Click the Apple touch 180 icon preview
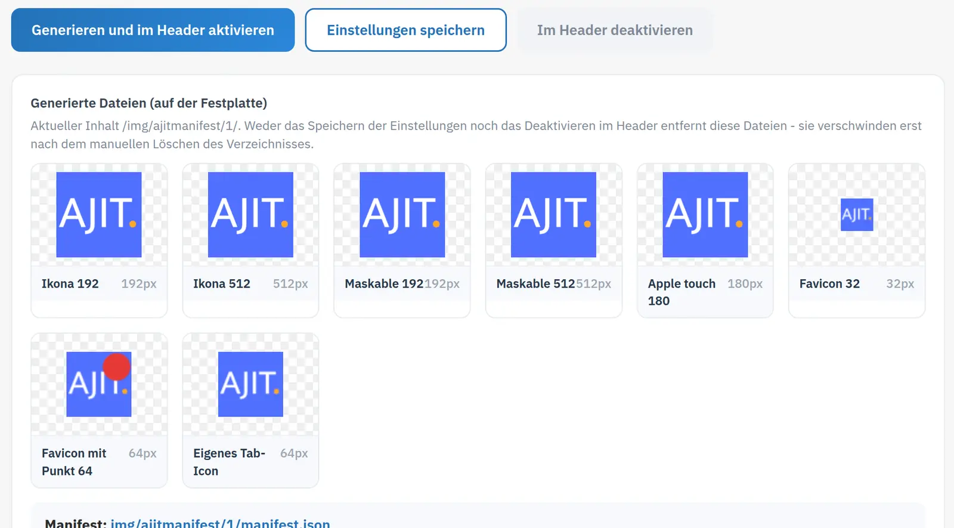Screen dimensions: 954x528 [705, 215]
